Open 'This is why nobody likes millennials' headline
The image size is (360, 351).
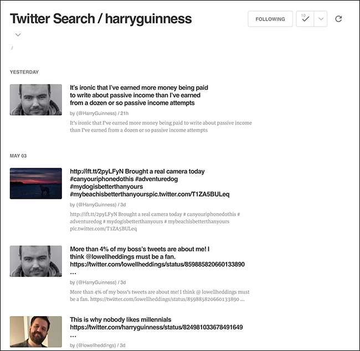pyautogui.click(x=156, y=327)
